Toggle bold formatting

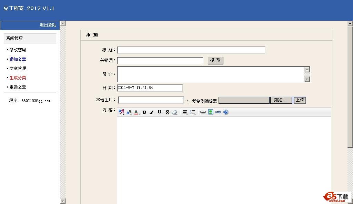click(144, 112)
